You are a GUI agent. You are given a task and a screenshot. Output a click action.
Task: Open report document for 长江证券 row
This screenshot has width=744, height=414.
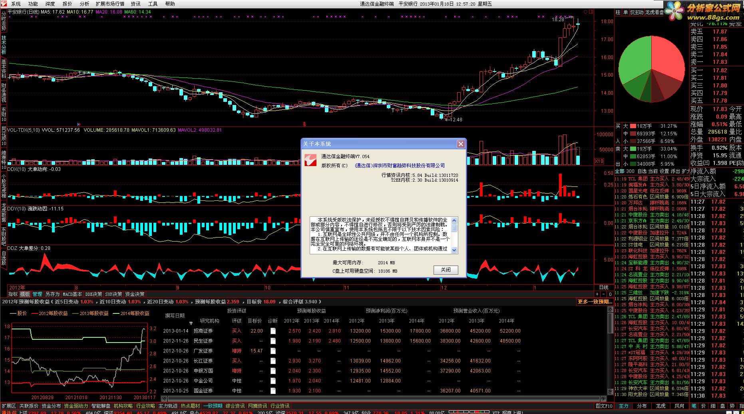(273, 361)
